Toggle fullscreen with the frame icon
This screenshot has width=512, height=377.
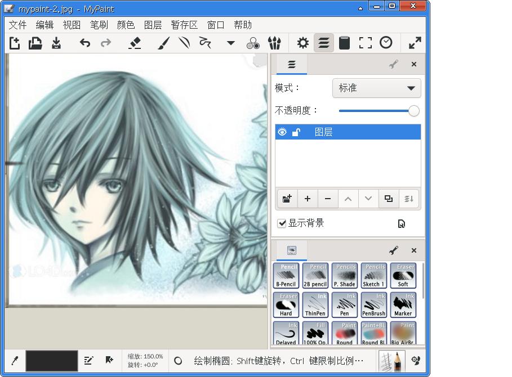click(366, 43)
